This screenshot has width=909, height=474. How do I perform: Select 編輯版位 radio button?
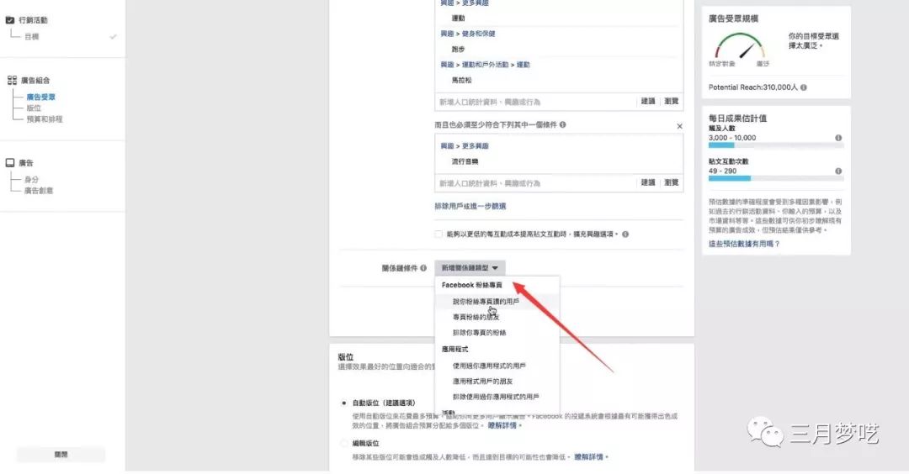pyautogui.click(x=344, y=444)
